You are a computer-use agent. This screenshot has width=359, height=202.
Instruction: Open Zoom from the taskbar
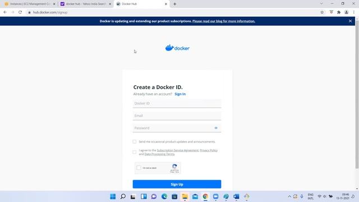tap(215, 196)
